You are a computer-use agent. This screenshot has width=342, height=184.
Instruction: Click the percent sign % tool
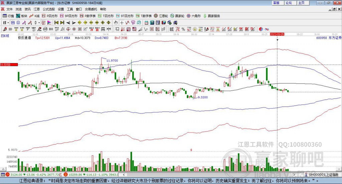coord(183,29)
